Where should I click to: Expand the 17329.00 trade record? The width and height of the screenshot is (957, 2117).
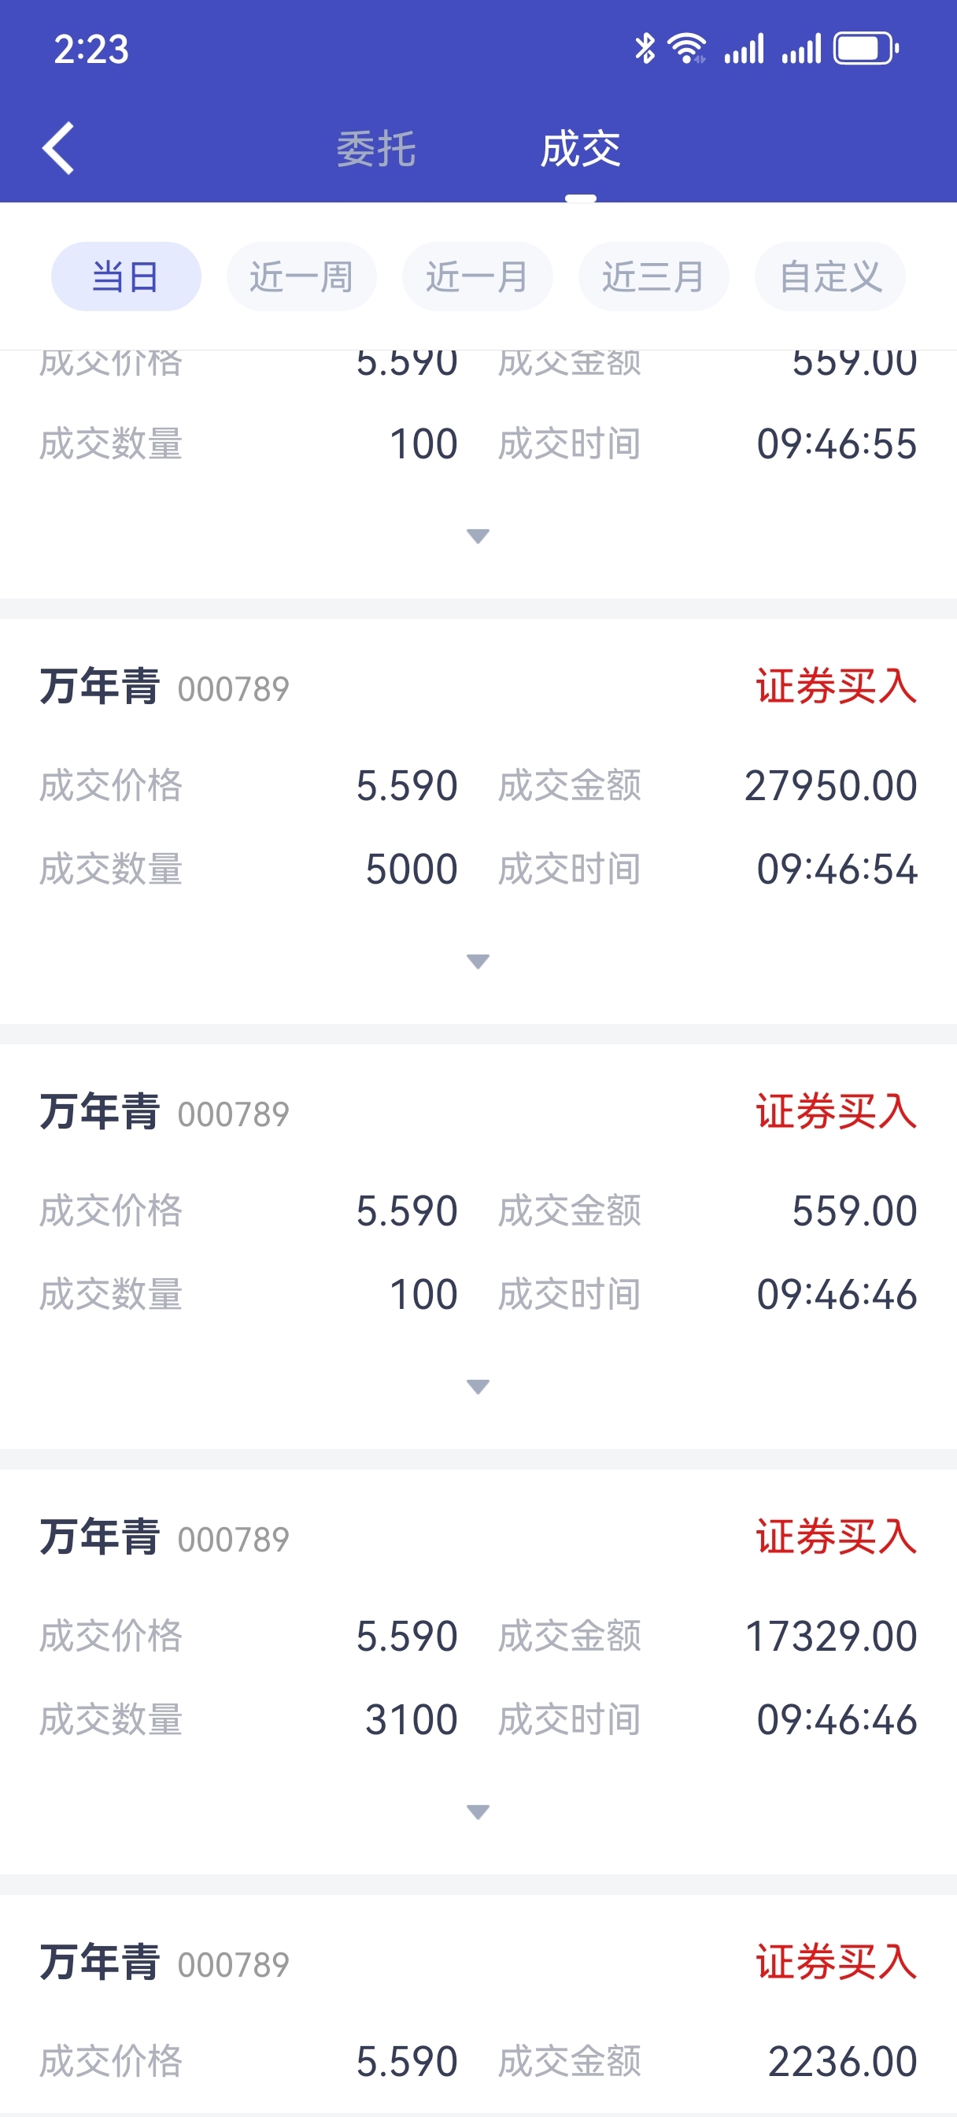coord(478,1811)
